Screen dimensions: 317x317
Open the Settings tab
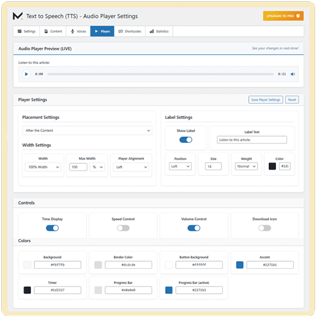pyautogui.click(x=27, y=32)
